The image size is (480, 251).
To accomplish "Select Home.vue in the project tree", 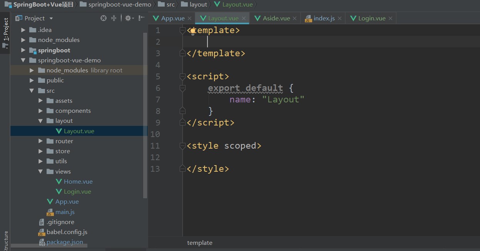I will pyautogui.click(x=78, y=181).
